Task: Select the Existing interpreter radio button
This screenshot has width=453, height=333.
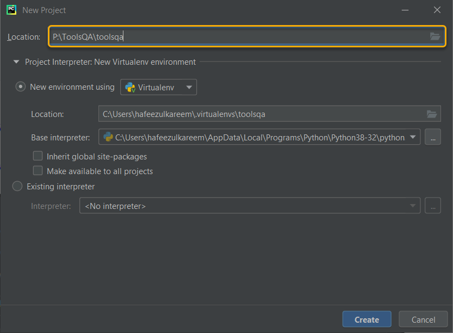Action: 17,186
